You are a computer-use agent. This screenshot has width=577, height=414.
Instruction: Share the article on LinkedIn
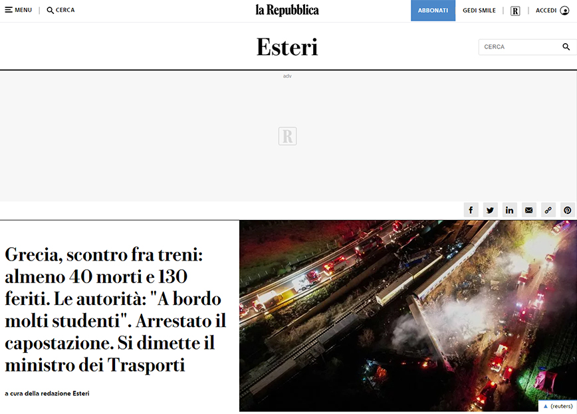point(509,210)
